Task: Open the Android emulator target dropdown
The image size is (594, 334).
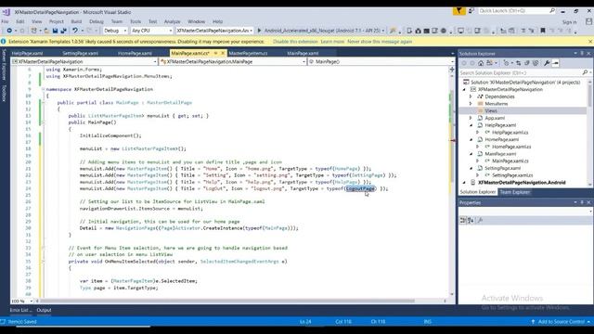Action: (x=383, y=31)
